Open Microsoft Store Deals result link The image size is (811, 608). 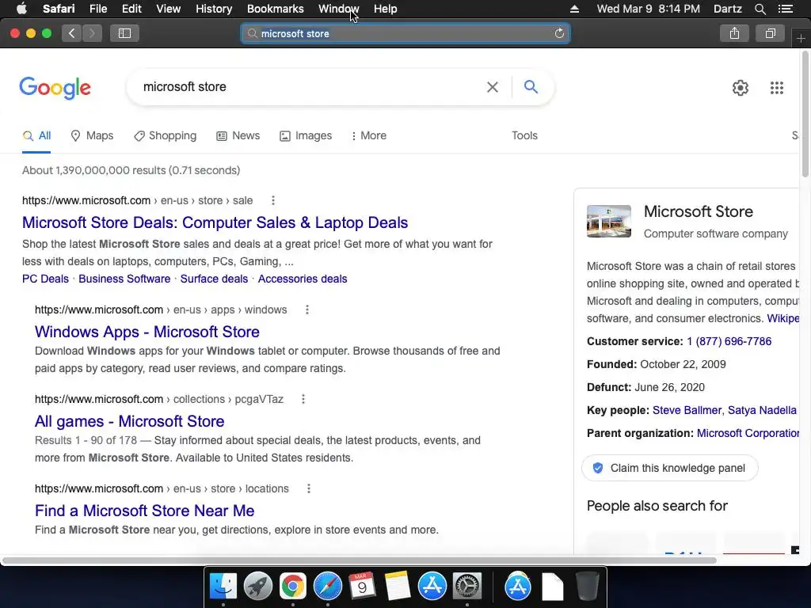click(215, 222)
